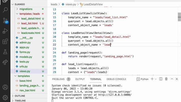Open the terminal launch profile dropdown arrow
181x102 pixels.
point(156,79)
